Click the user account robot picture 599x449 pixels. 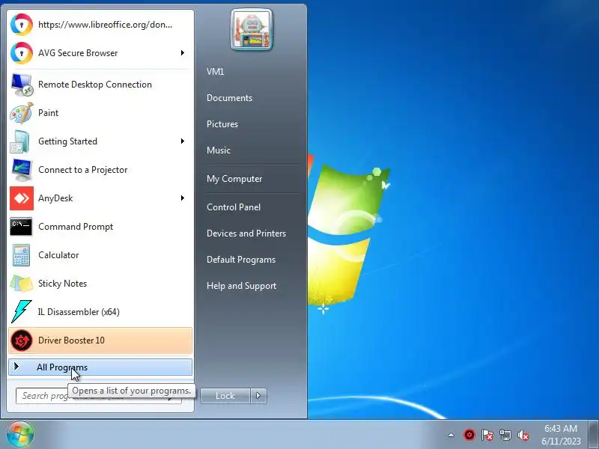(x=252, y=30)
